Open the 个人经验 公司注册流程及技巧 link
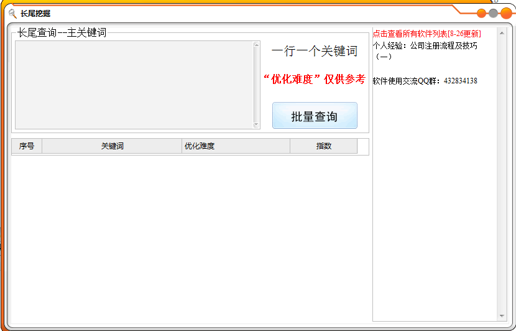Screen dimensions: 516x331 (425, 46)
